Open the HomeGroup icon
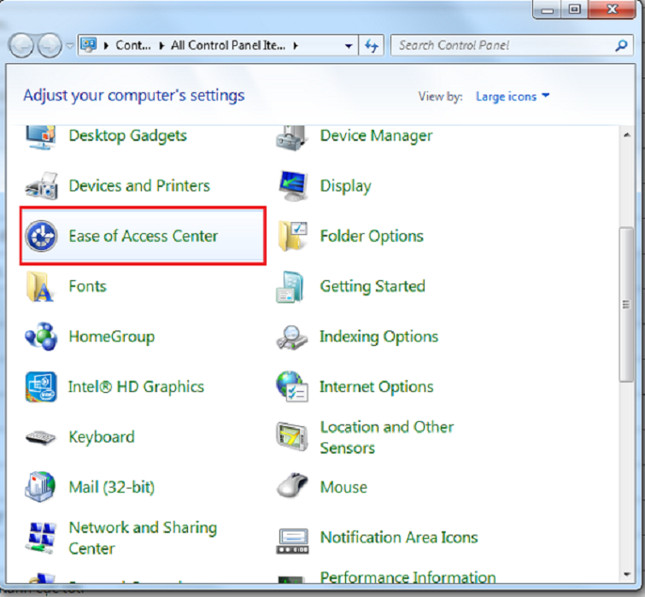 (x=40, y=337)
